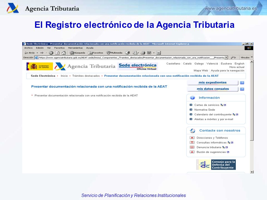Screen dimensions: 267x200
Task: Click the Información panel info icon
Action: [192, 98]
